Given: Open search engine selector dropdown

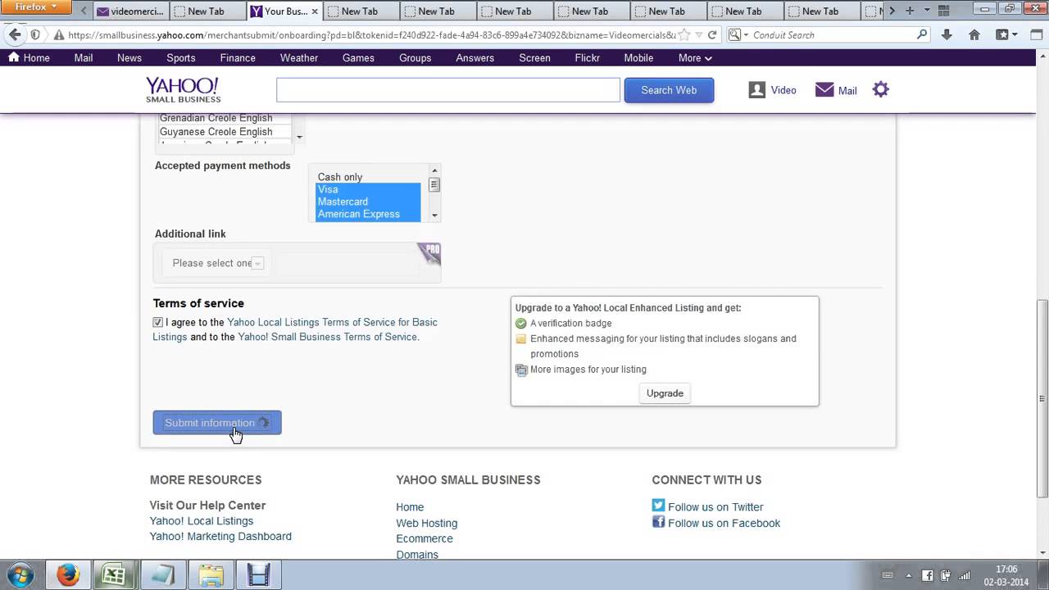Looking at the screenshot, I should (738, 35).
